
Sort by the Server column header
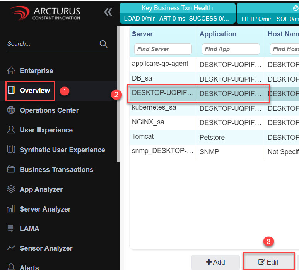coord(142,34)
